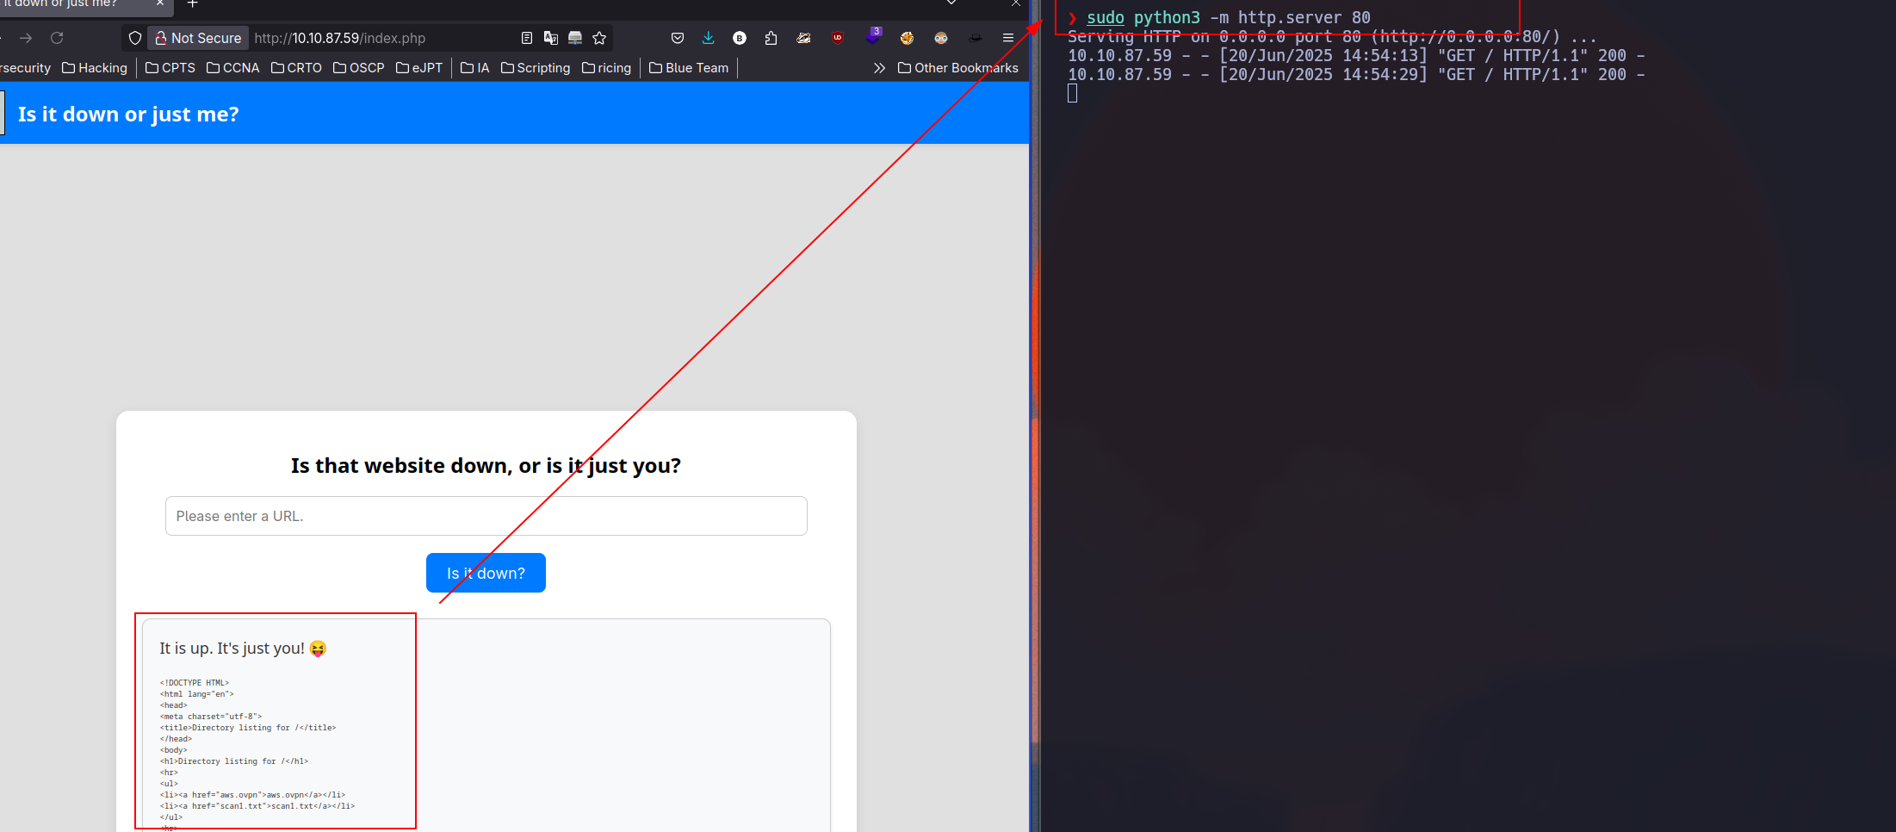
Task: Open the OSCP bookmarks folder
Action: (359, 68)
